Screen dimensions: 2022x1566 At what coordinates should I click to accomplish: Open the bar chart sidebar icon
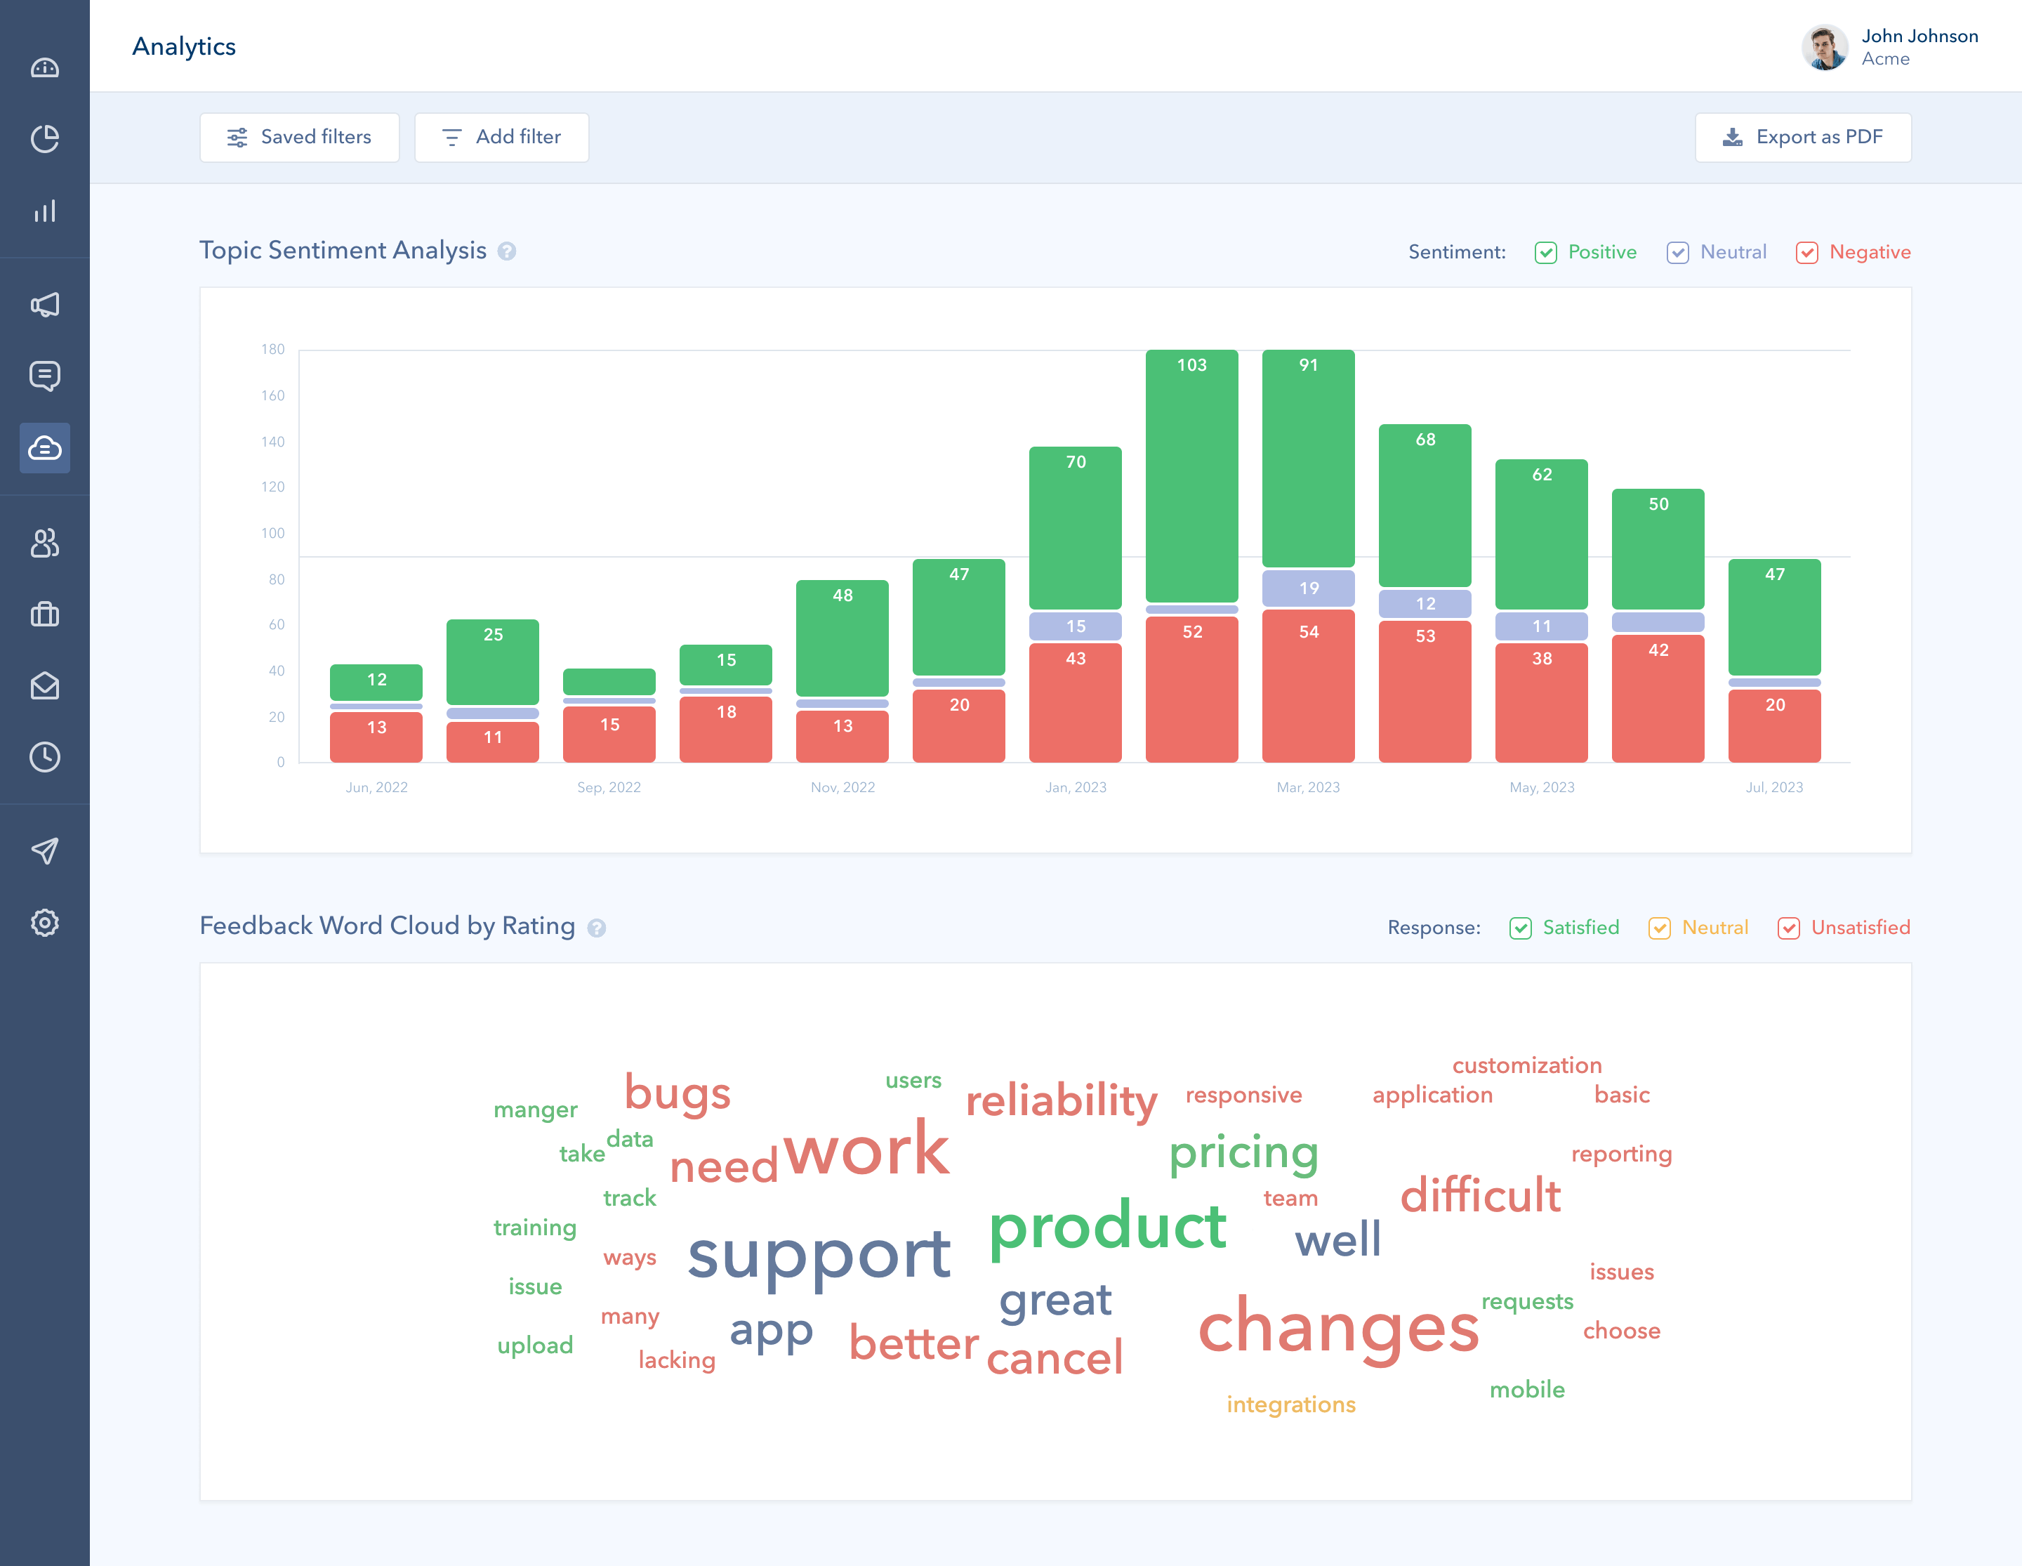coord(44,211)
